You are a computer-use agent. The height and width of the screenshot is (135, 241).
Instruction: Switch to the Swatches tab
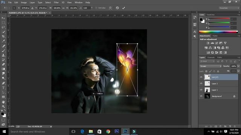[210, 15]
